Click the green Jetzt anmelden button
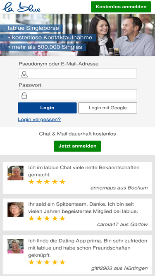The width and height of the screenshot is (155, 276). (x=78, y=146)
